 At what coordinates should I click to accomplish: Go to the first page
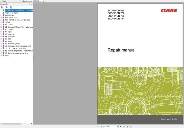click(x=98, y=127)
